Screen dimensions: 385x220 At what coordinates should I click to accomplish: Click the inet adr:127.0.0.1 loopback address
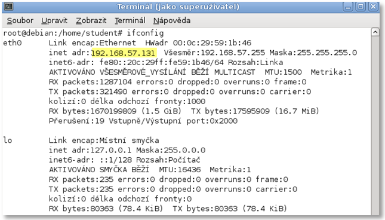click(x=90, y=150)
